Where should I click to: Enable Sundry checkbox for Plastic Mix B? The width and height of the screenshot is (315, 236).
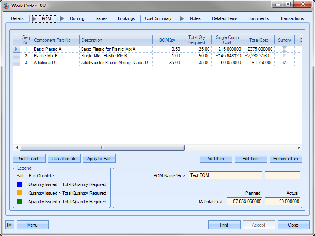(284, 56)
